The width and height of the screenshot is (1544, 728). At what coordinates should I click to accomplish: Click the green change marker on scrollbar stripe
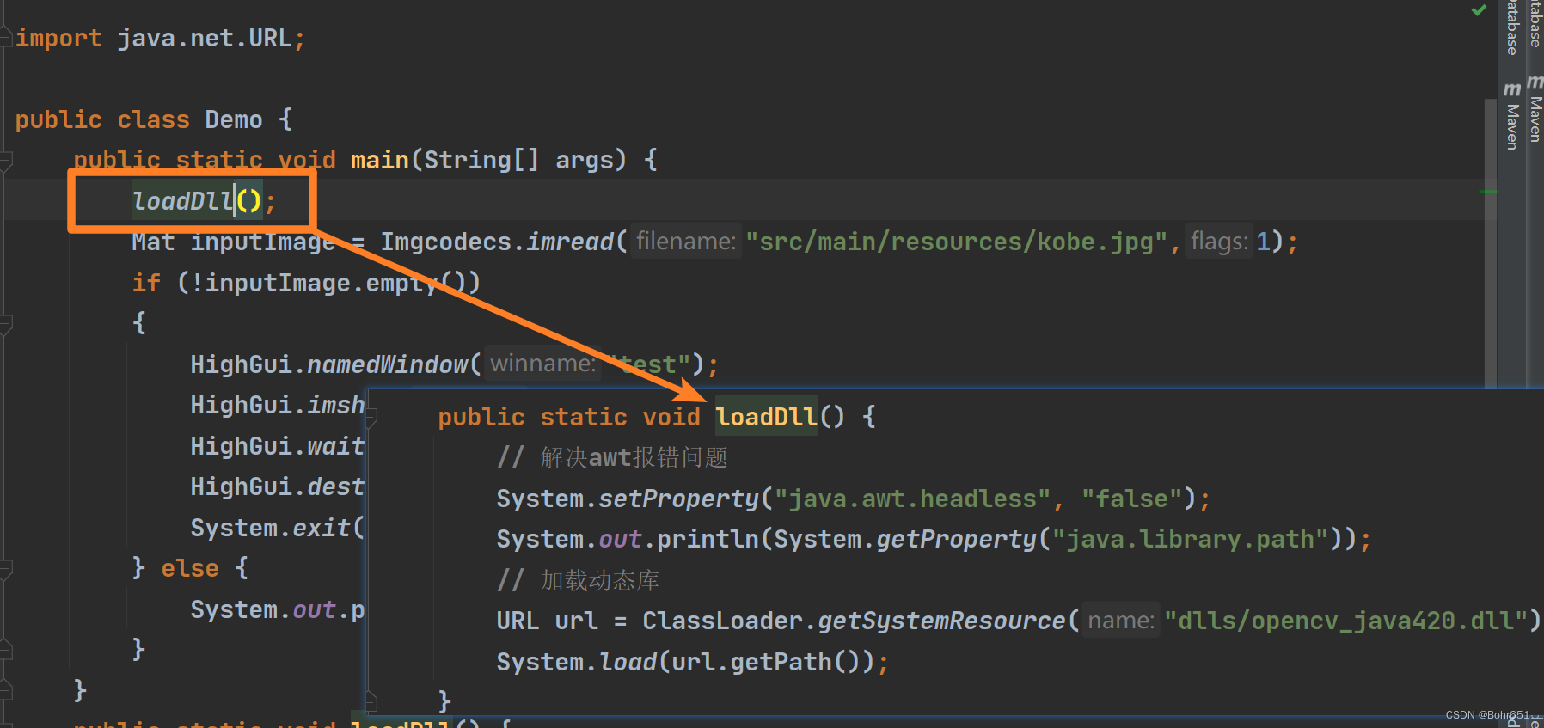tap(1488, 192)
